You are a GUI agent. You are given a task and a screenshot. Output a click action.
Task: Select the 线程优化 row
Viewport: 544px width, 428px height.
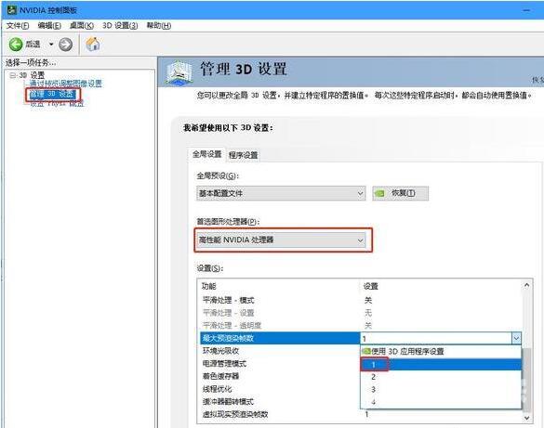coord(280,389)
